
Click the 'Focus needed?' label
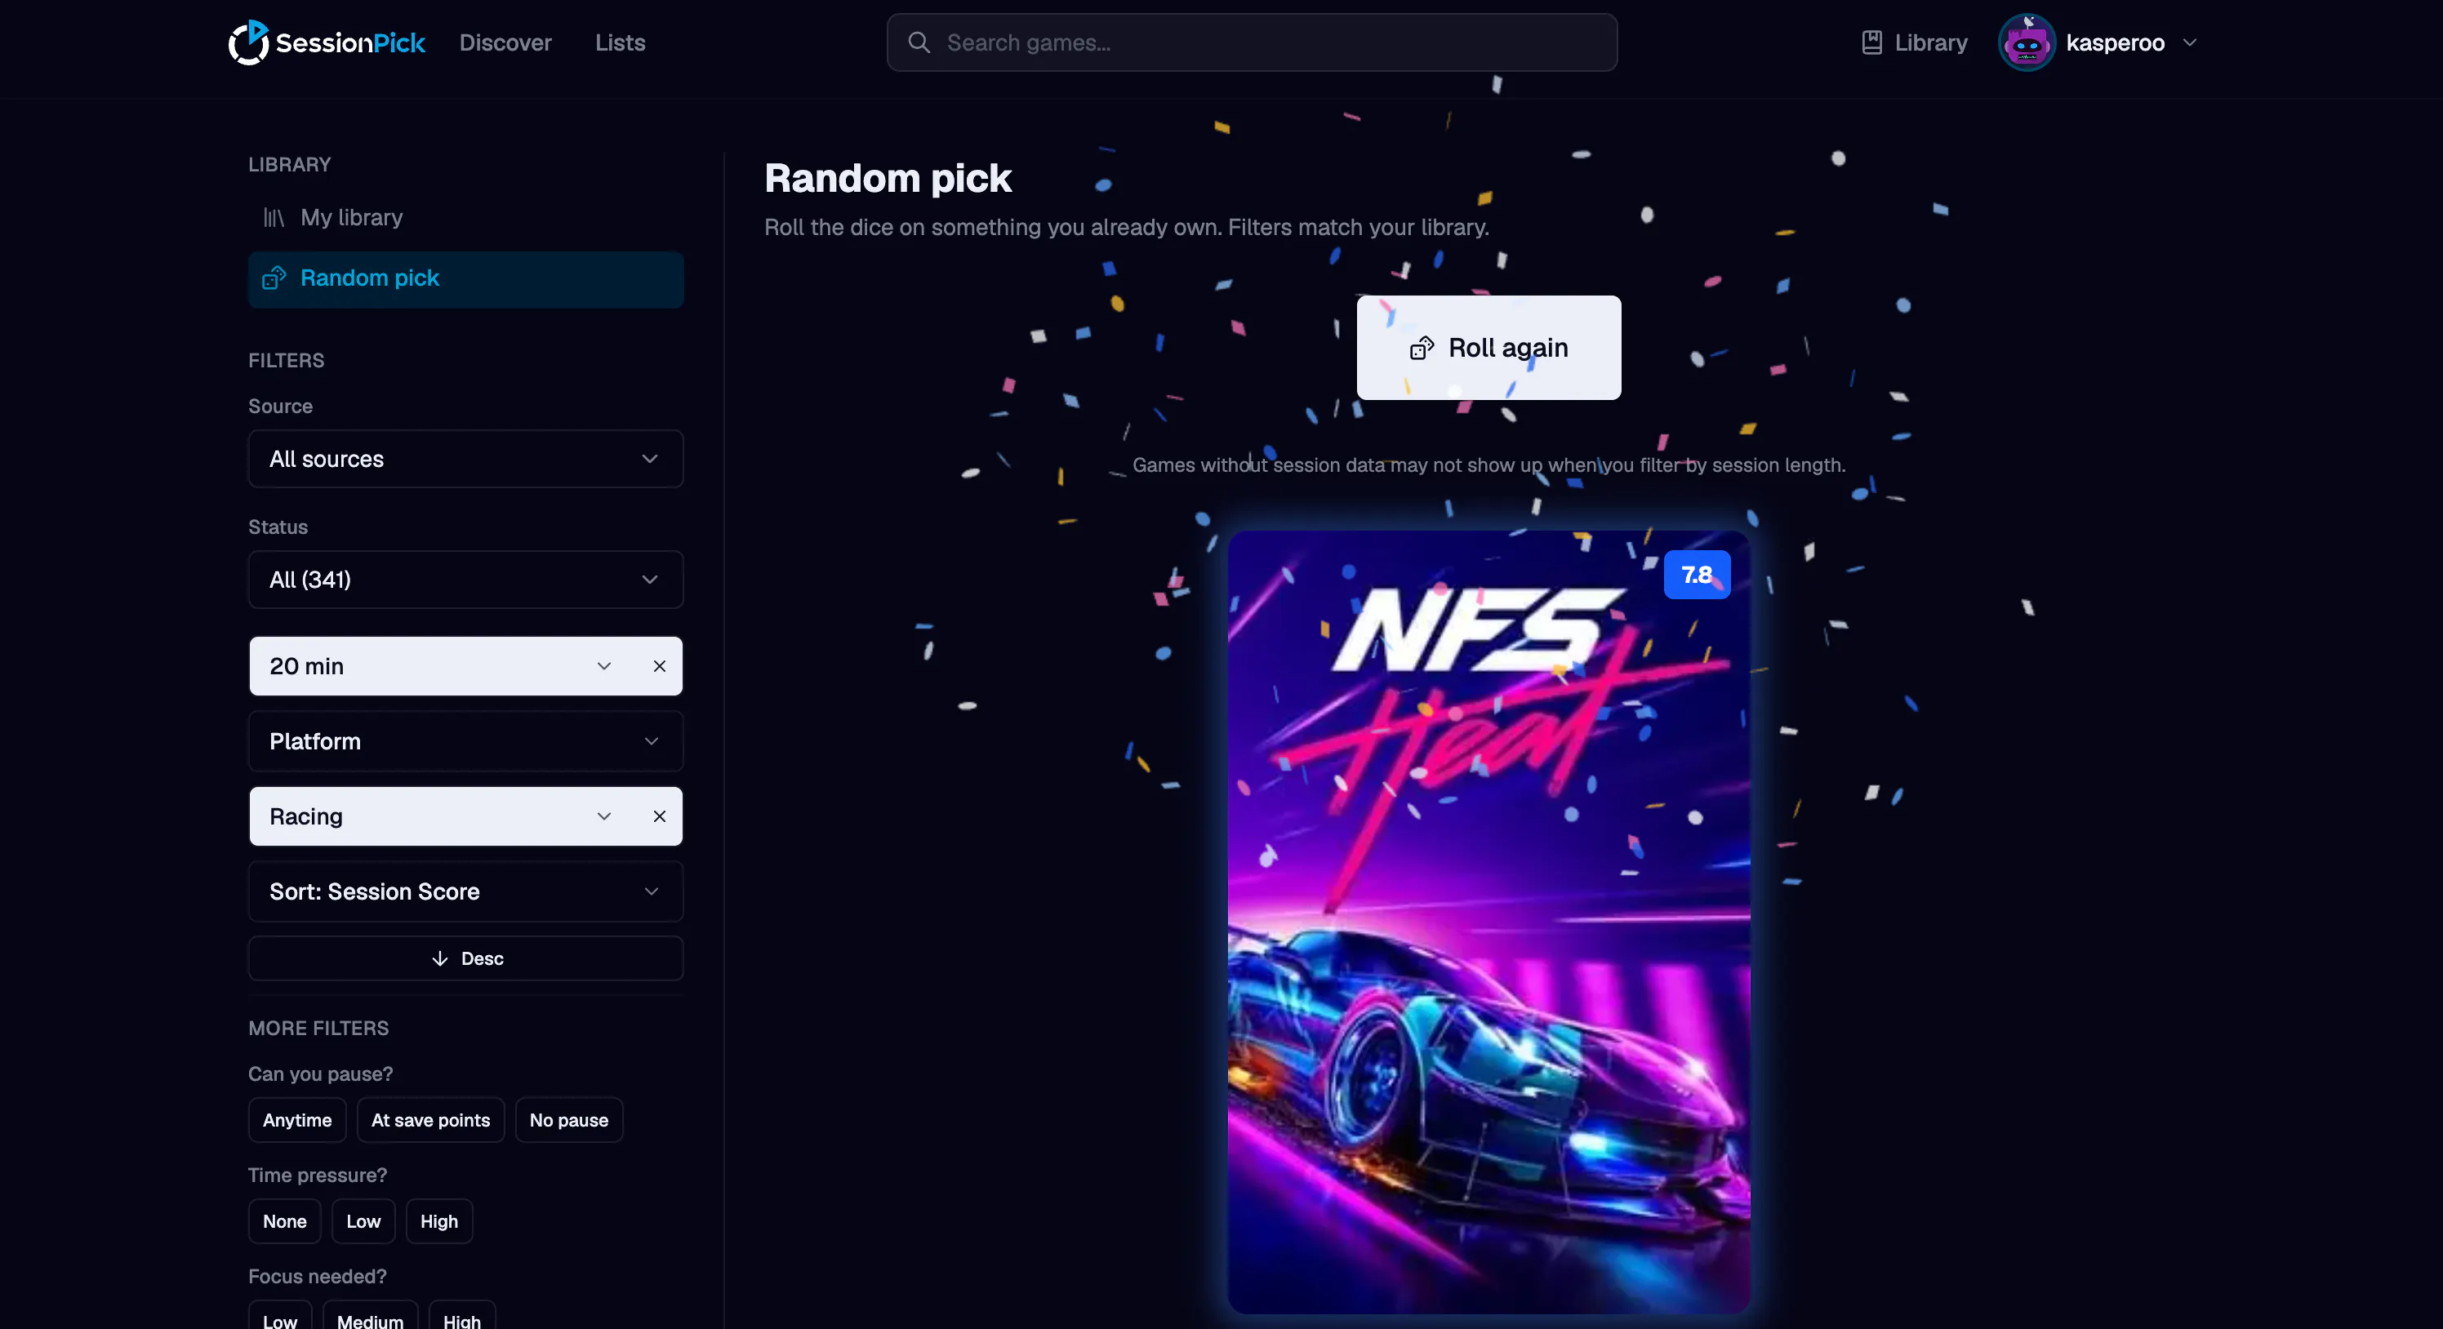[x=318, y=1277]
